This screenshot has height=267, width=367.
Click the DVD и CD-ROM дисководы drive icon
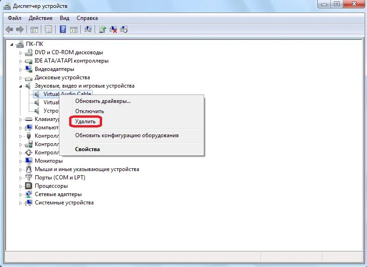pos(29,52)
